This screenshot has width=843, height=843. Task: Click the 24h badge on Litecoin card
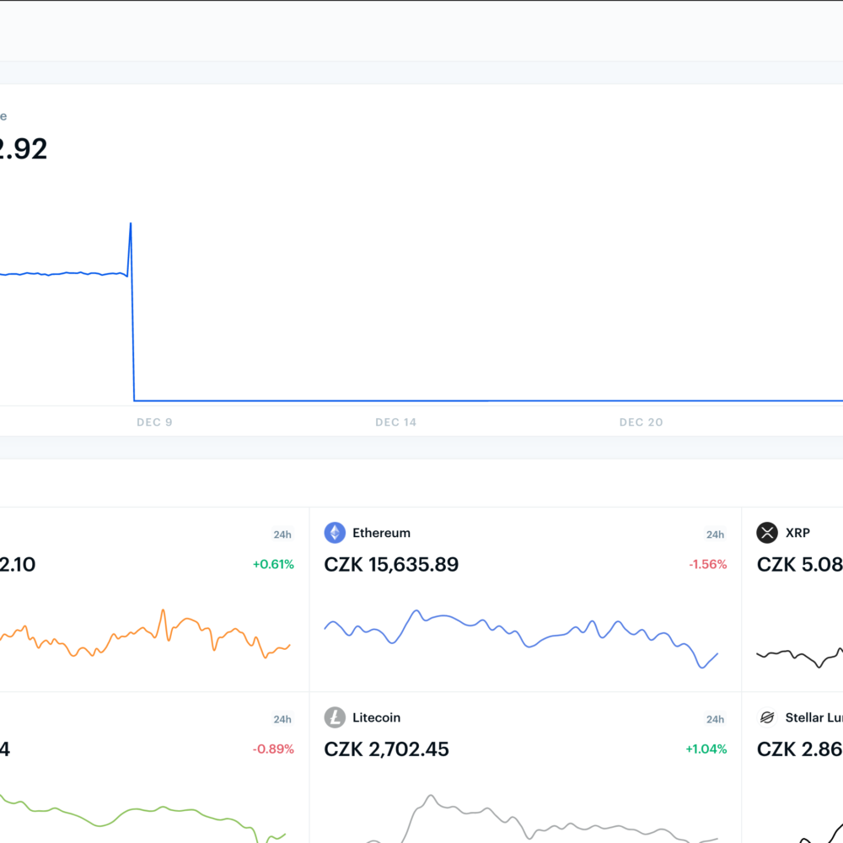point(715,719)
